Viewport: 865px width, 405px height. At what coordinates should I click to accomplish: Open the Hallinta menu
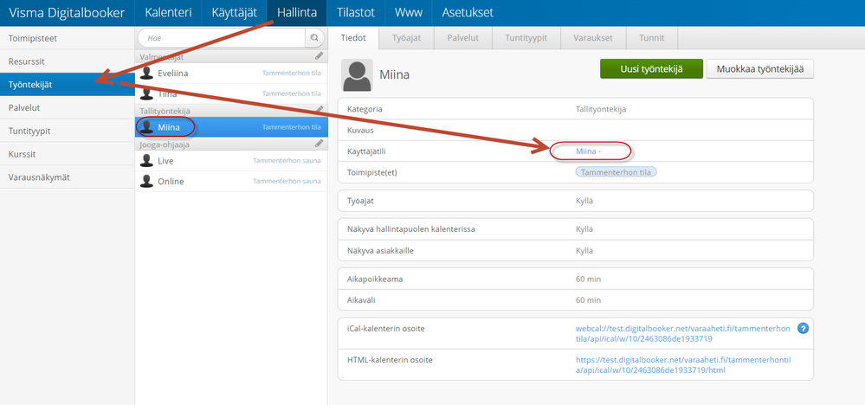coord(297,13)
